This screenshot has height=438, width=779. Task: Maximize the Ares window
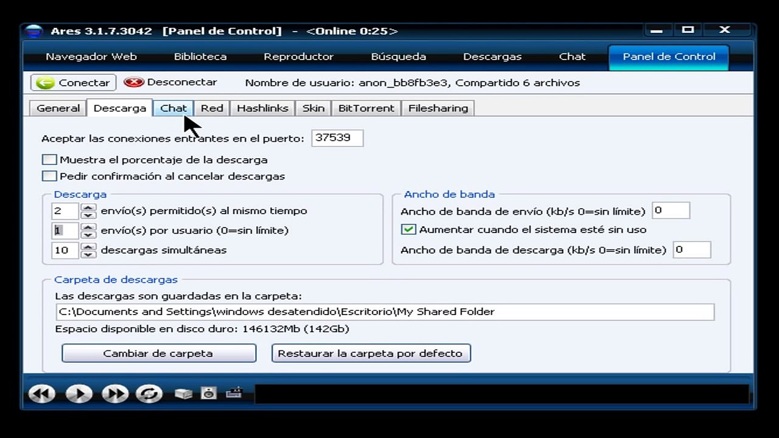click(x=688, y=30)
